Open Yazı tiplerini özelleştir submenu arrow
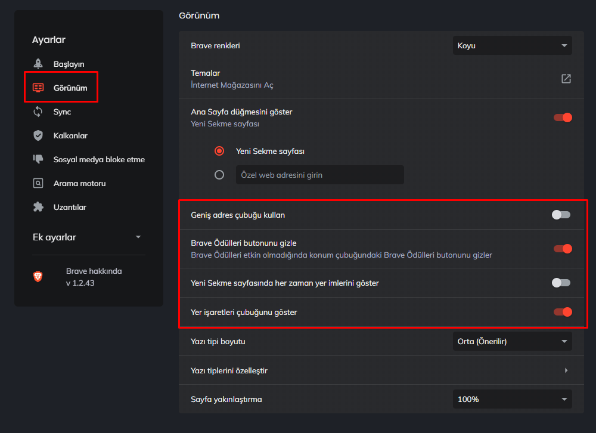596x433 pixels. tap(566, 370)
